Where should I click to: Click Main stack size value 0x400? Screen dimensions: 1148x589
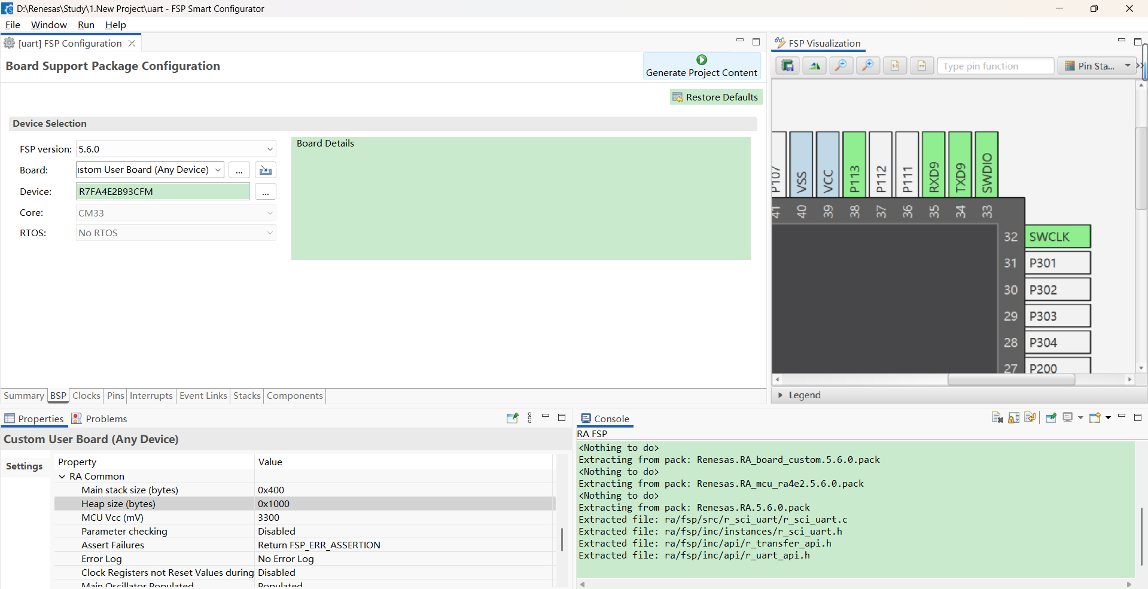271,490
